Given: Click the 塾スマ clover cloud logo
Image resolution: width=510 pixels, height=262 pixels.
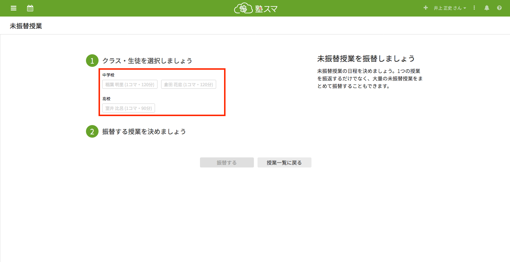Looking at the screenshot, I should click(255, 8).
